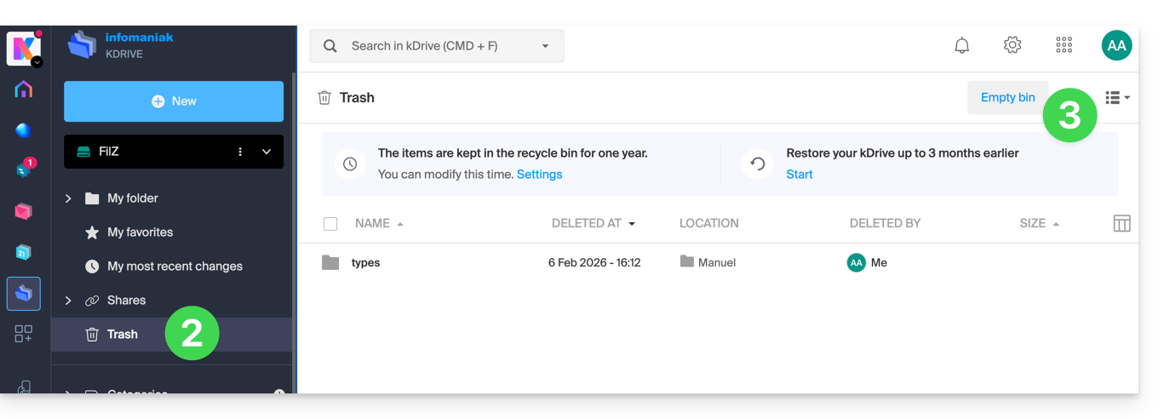Focus the Search in kDrive field

(434, 46)
